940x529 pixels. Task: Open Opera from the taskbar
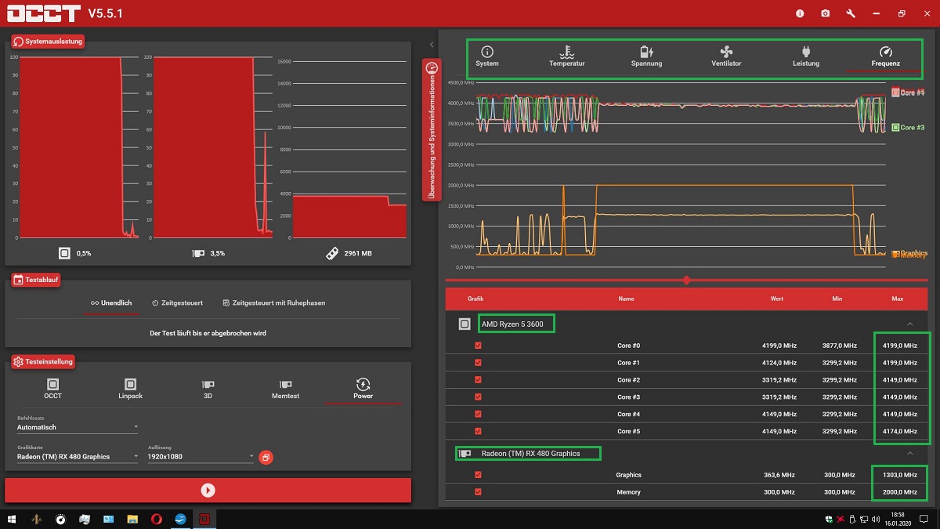[157, 519]
